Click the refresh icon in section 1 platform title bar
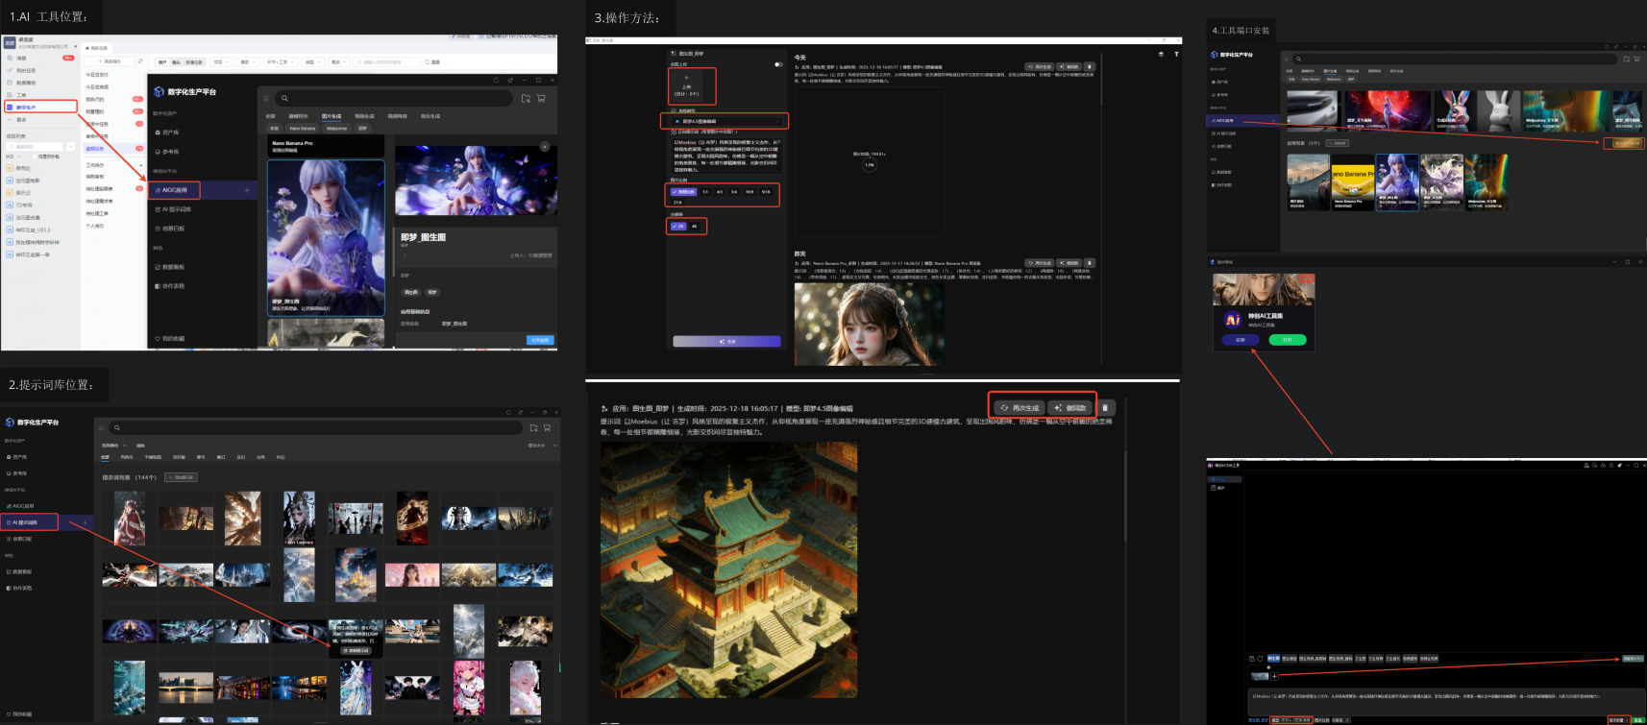This screenshot has height=725, width=1647. tap(497, 80)
